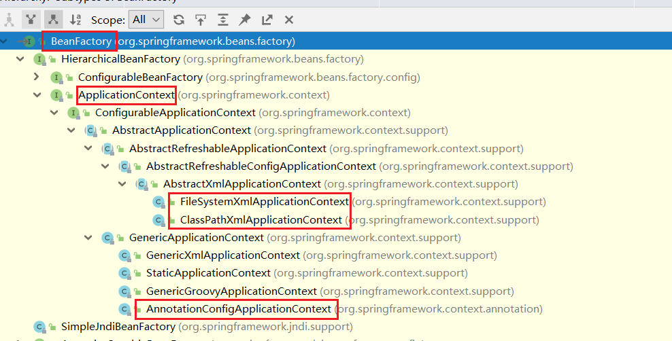
Task: Click the Export to Text File icon
Action: [267, 20]
